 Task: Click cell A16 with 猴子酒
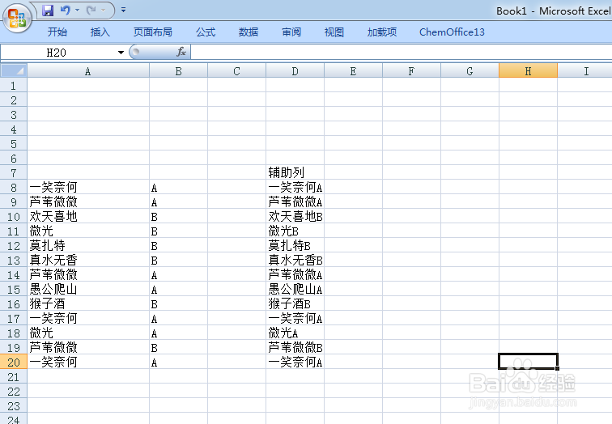88,304
